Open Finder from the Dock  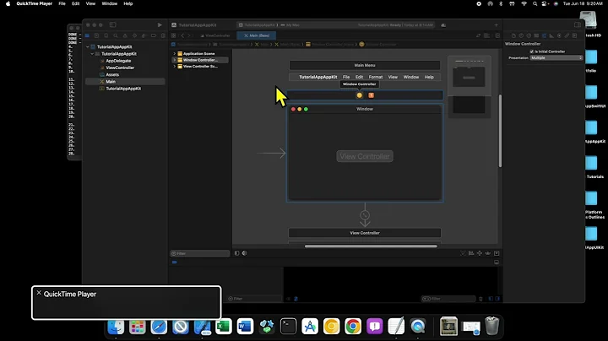pos(116,327)
